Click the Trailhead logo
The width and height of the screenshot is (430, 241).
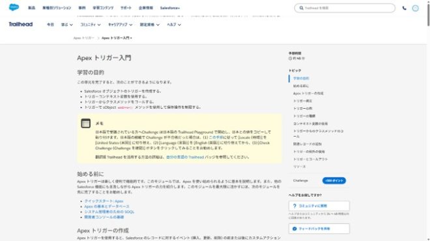coord(21,24)
